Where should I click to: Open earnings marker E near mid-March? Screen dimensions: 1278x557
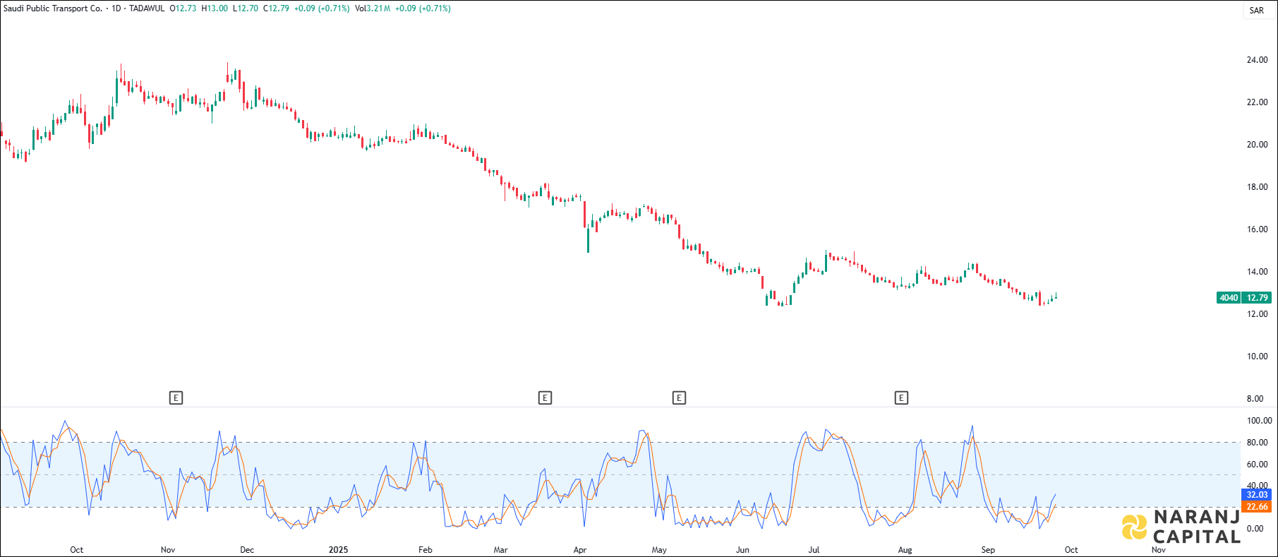pos(545,398)
